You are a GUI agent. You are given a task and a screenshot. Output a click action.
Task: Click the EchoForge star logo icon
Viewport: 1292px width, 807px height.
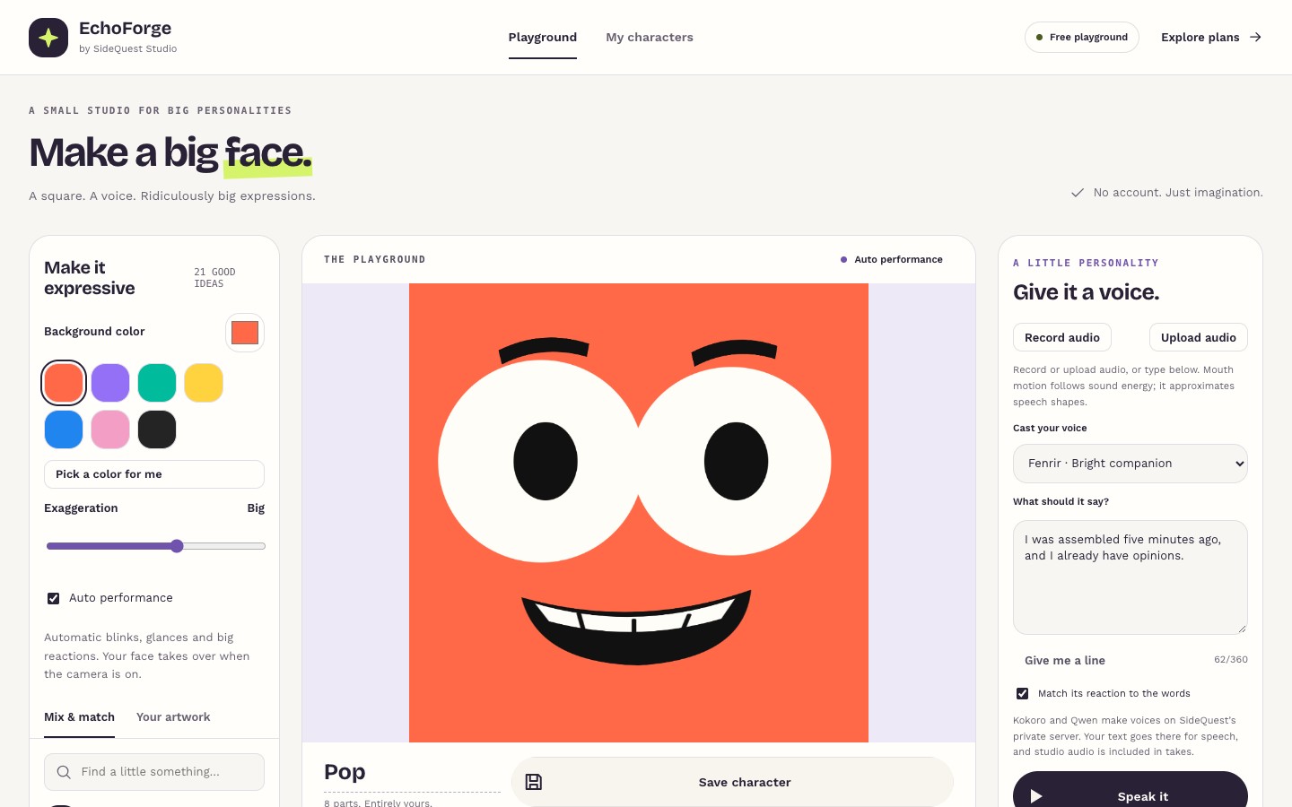[x=48, y=38]
